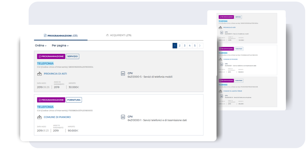Screen dimensions: 308x154
Task: Expand the Per pagina dropdown
Action: tap(60, 46)
